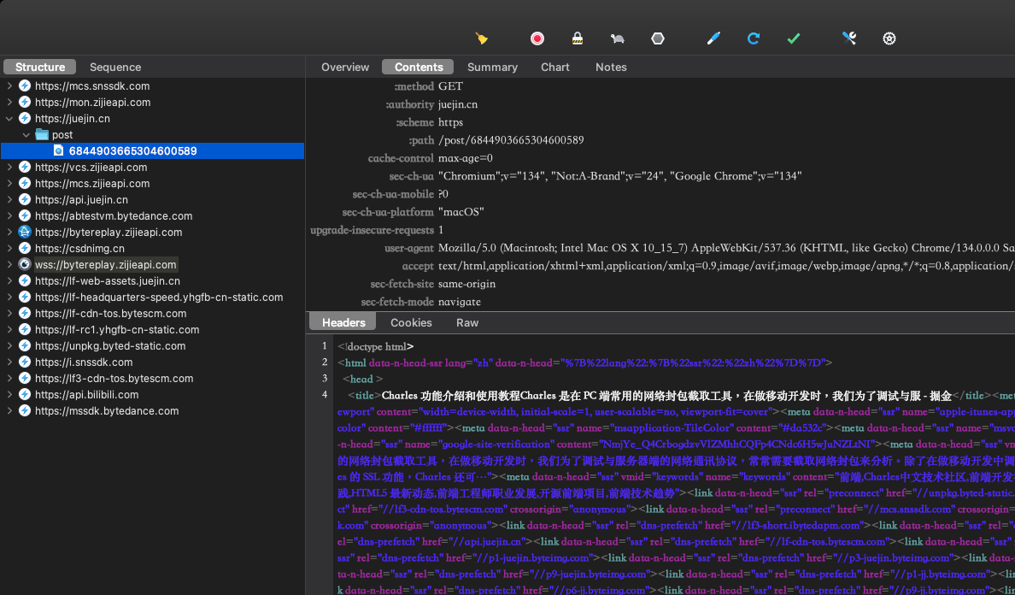Open the Overview tab
Viewport: 1015px width, 595px height.
coord(345,67)
